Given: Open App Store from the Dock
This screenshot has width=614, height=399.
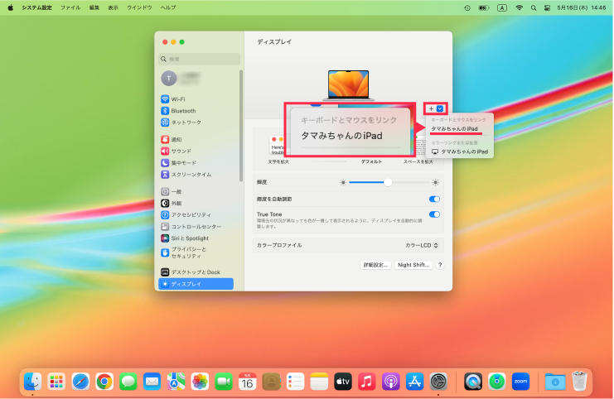Looking at the screenshot, I should (x=414, y=382).
